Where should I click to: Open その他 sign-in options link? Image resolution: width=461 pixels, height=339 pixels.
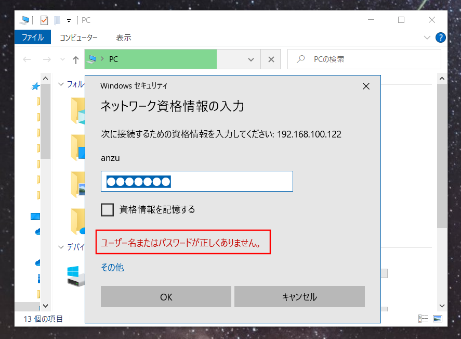point(112,267)
